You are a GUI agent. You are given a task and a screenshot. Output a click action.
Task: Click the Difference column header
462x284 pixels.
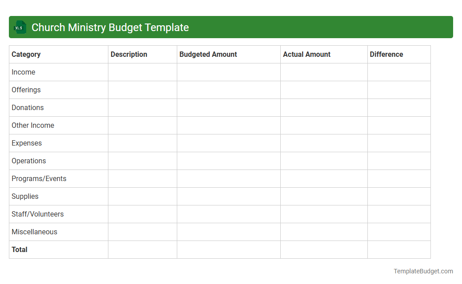(386, 54)
